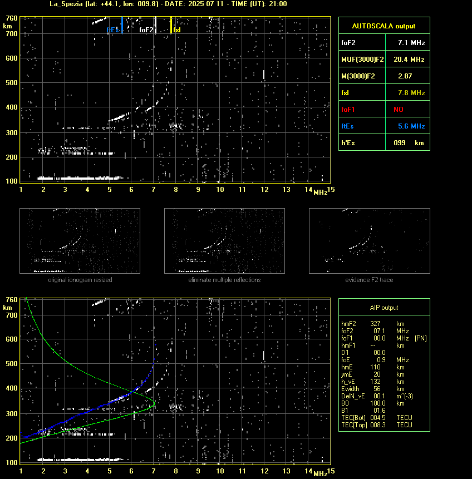Click the B0 100.0 km row
The image size is (472, 479).
[373, 403]
